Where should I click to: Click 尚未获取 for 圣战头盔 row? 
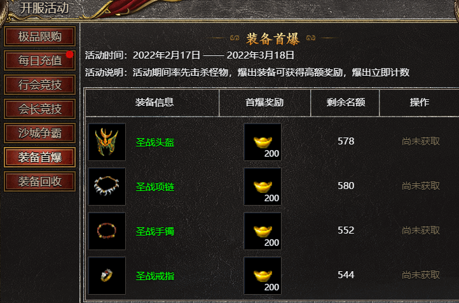pos(421,141)
